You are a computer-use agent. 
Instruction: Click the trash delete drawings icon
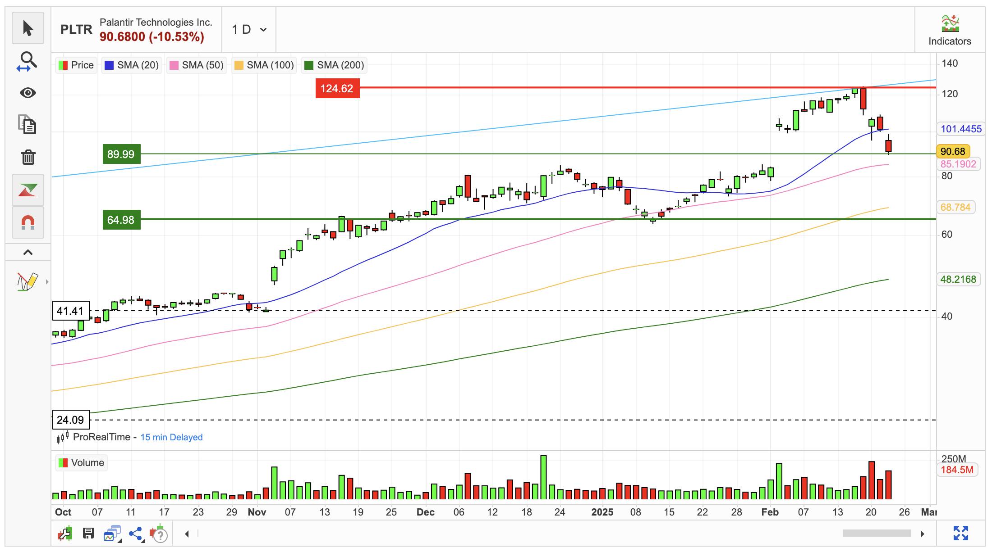28,157
